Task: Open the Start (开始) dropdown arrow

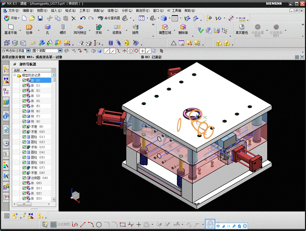Action: (19, 18)
